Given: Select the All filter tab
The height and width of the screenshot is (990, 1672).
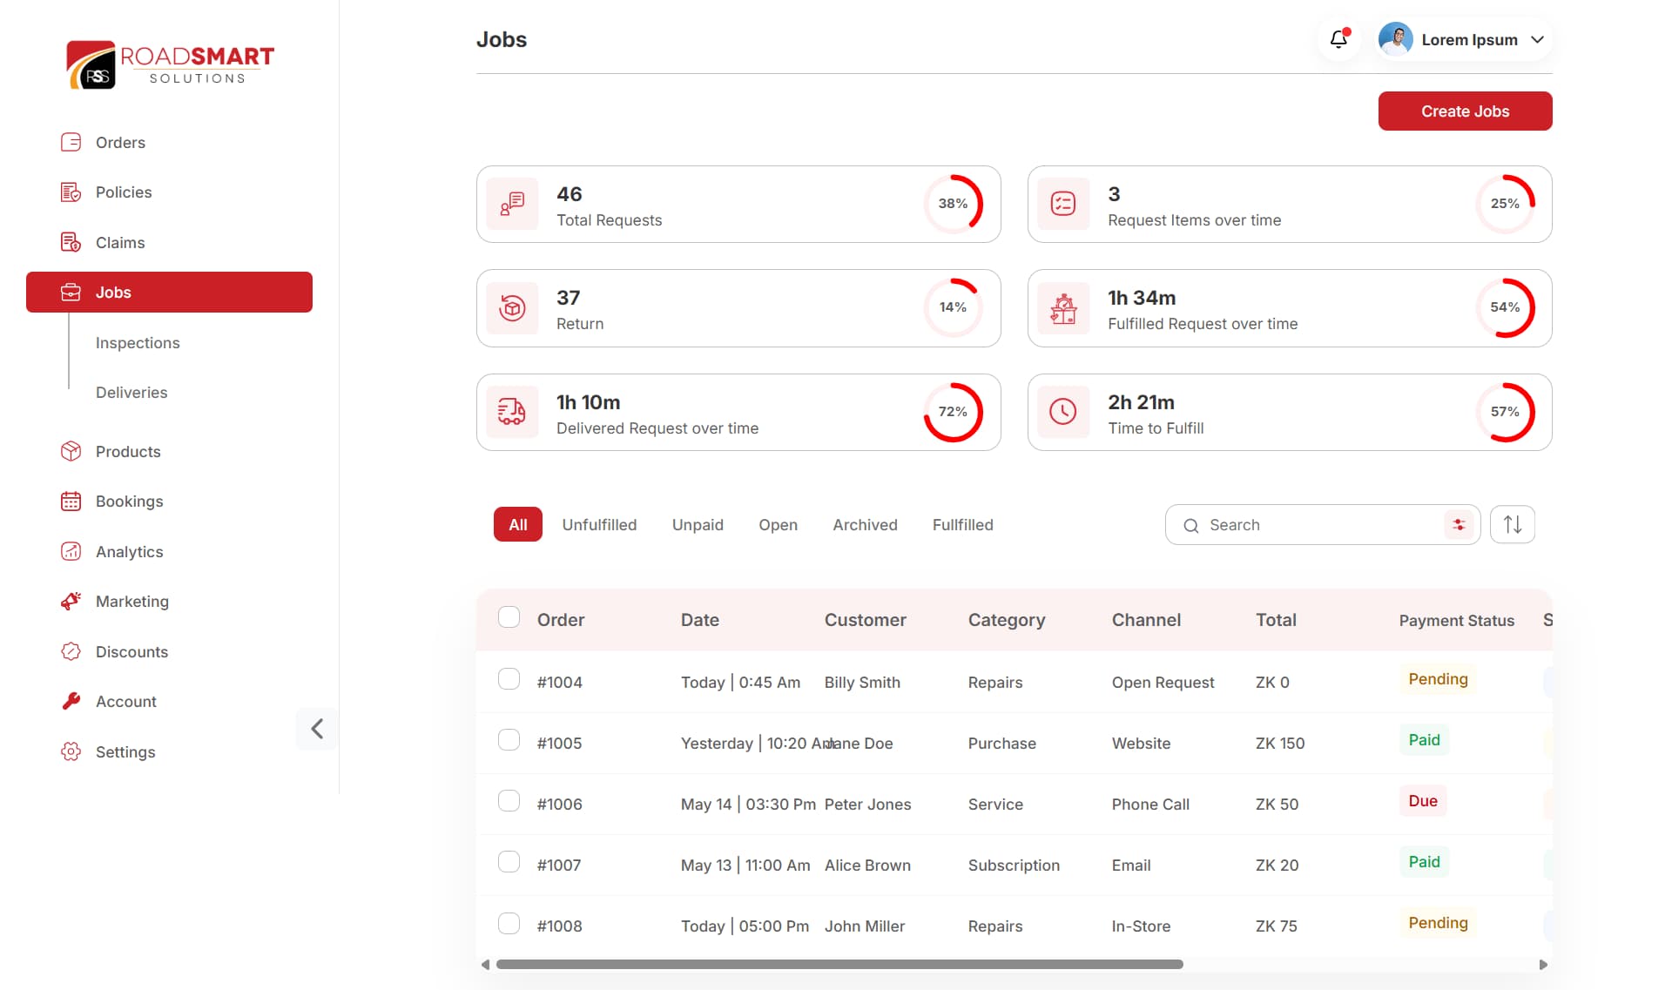Looking at the screenshot, I should point(518,524).
